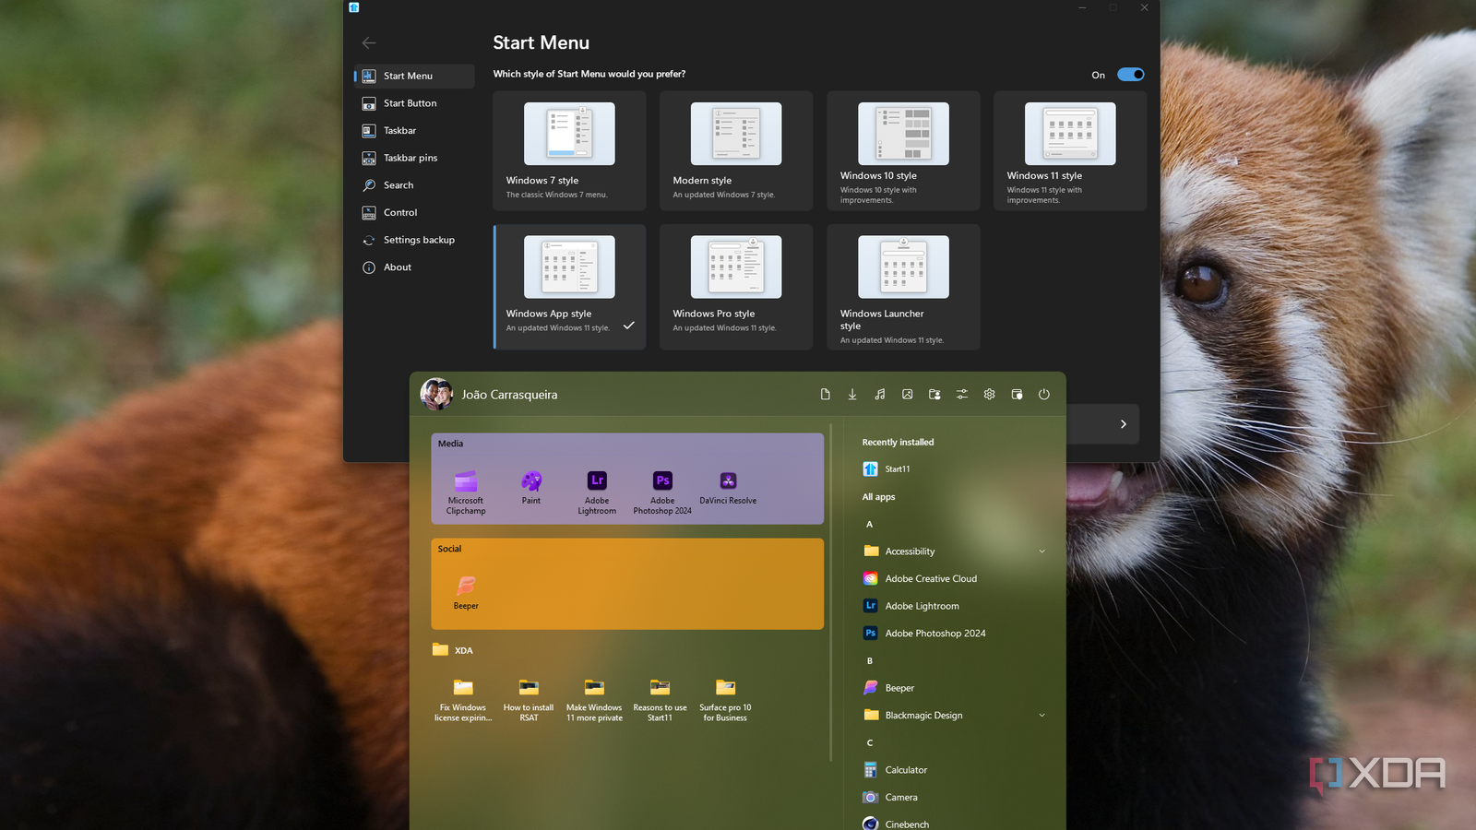Viewport: 1476px width, 830px height.
Task: Open the Taskbar settings section
Action: (399, 131)
